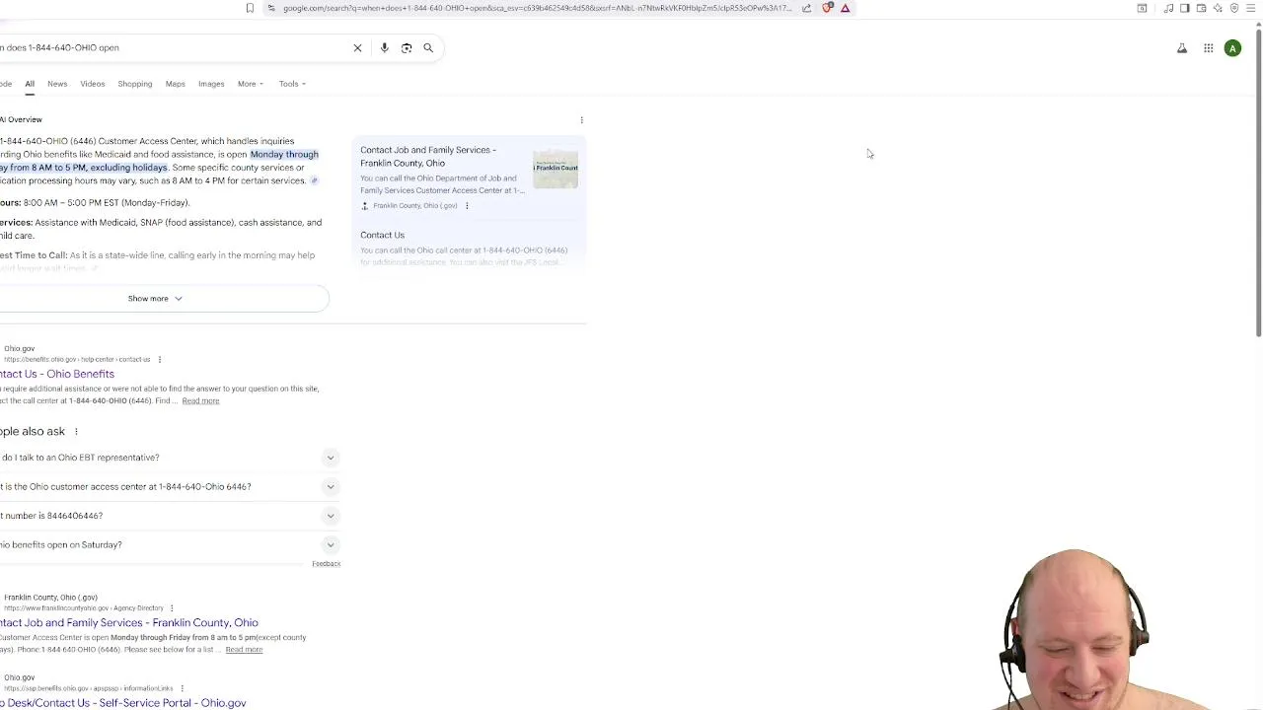The width and height of the screenshot is (1263, 710).
Task: Open Contact Us - Ohio Benefits result
Action: [x=57, y=374]
